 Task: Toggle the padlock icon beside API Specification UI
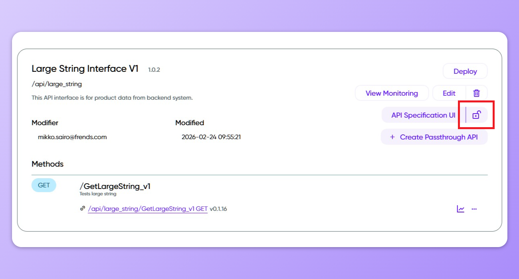coord(476,115)
